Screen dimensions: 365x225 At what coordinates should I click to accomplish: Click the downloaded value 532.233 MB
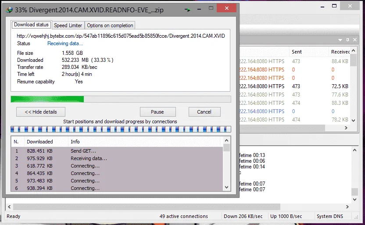tap(88, 60)
